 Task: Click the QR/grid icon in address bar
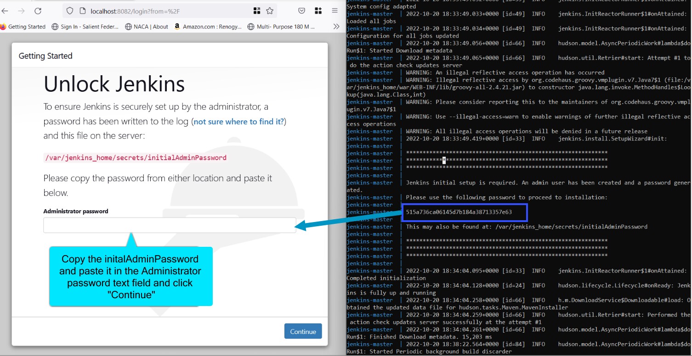click(x=257, y=11)
